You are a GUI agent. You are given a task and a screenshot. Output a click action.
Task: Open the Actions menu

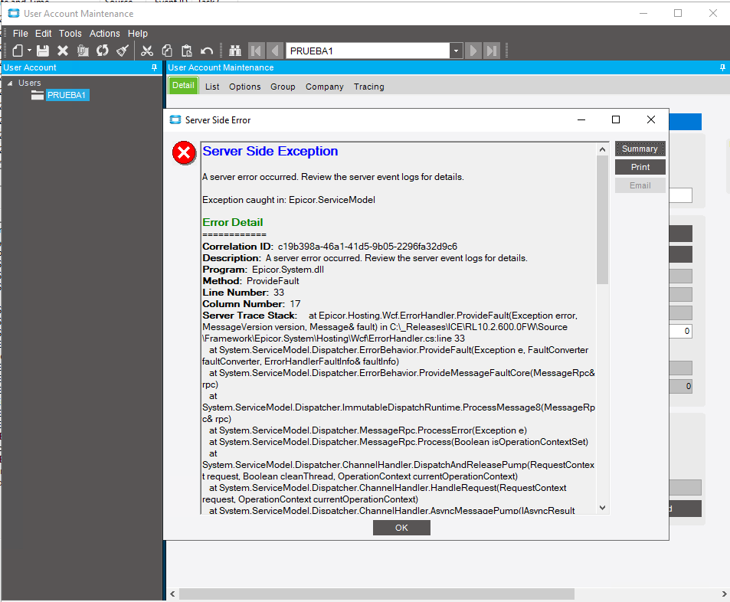coord(105,34)
